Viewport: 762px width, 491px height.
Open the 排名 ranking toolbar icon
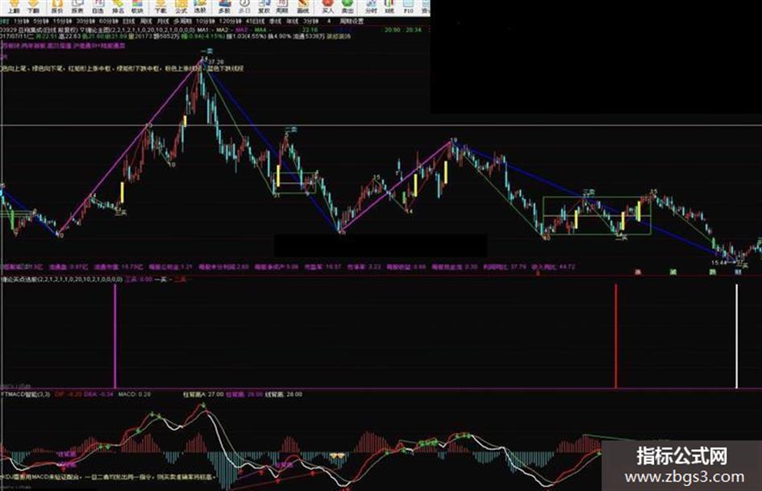[x=118, y=6]
